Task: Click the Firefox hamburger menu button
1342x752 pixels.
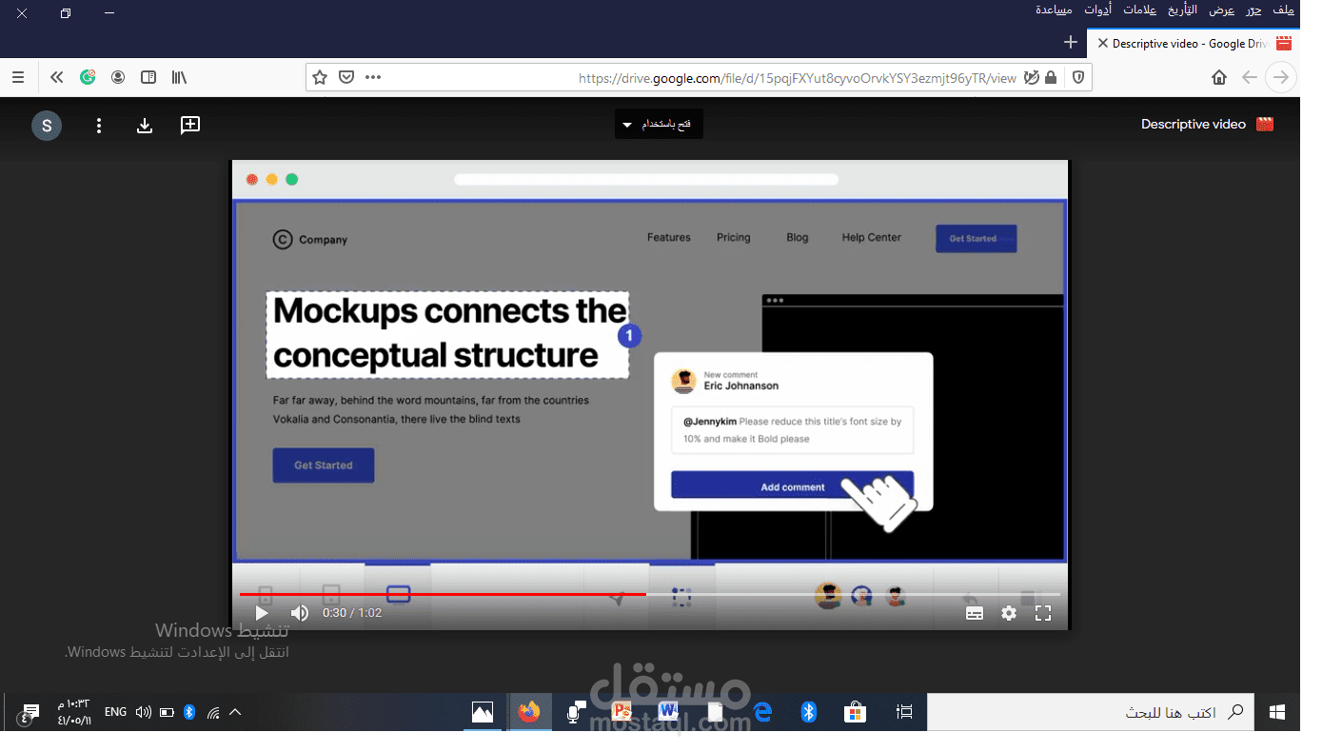Action: [x=18, y=77]
